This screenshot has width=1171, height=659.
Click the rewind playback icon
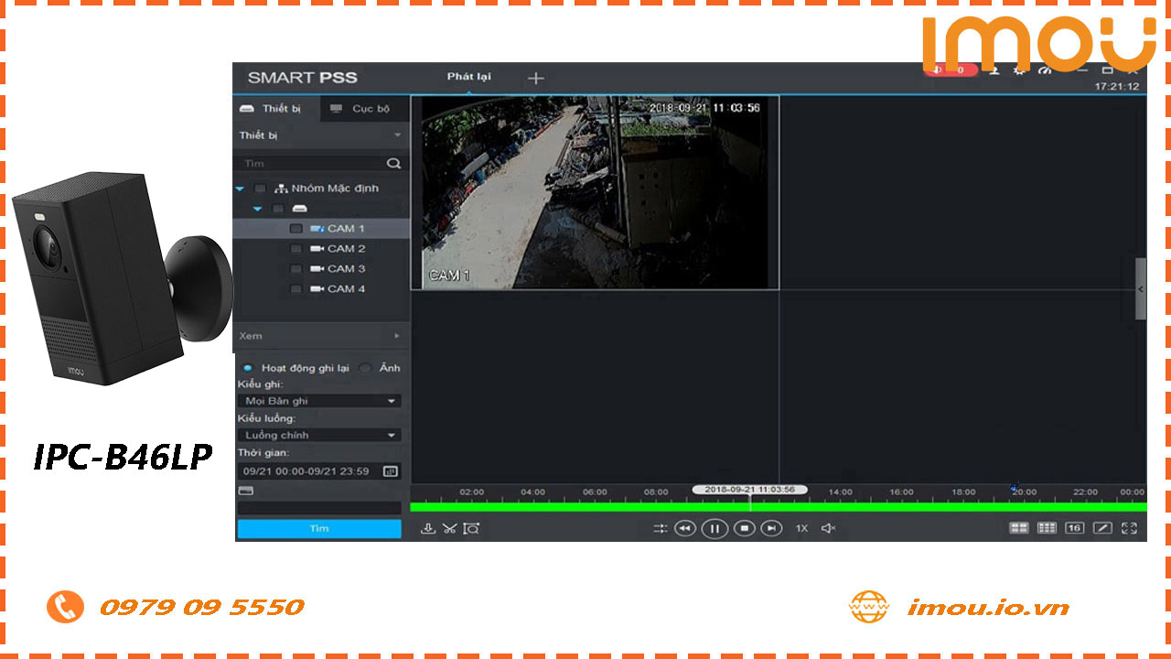(x=685, y=528)
